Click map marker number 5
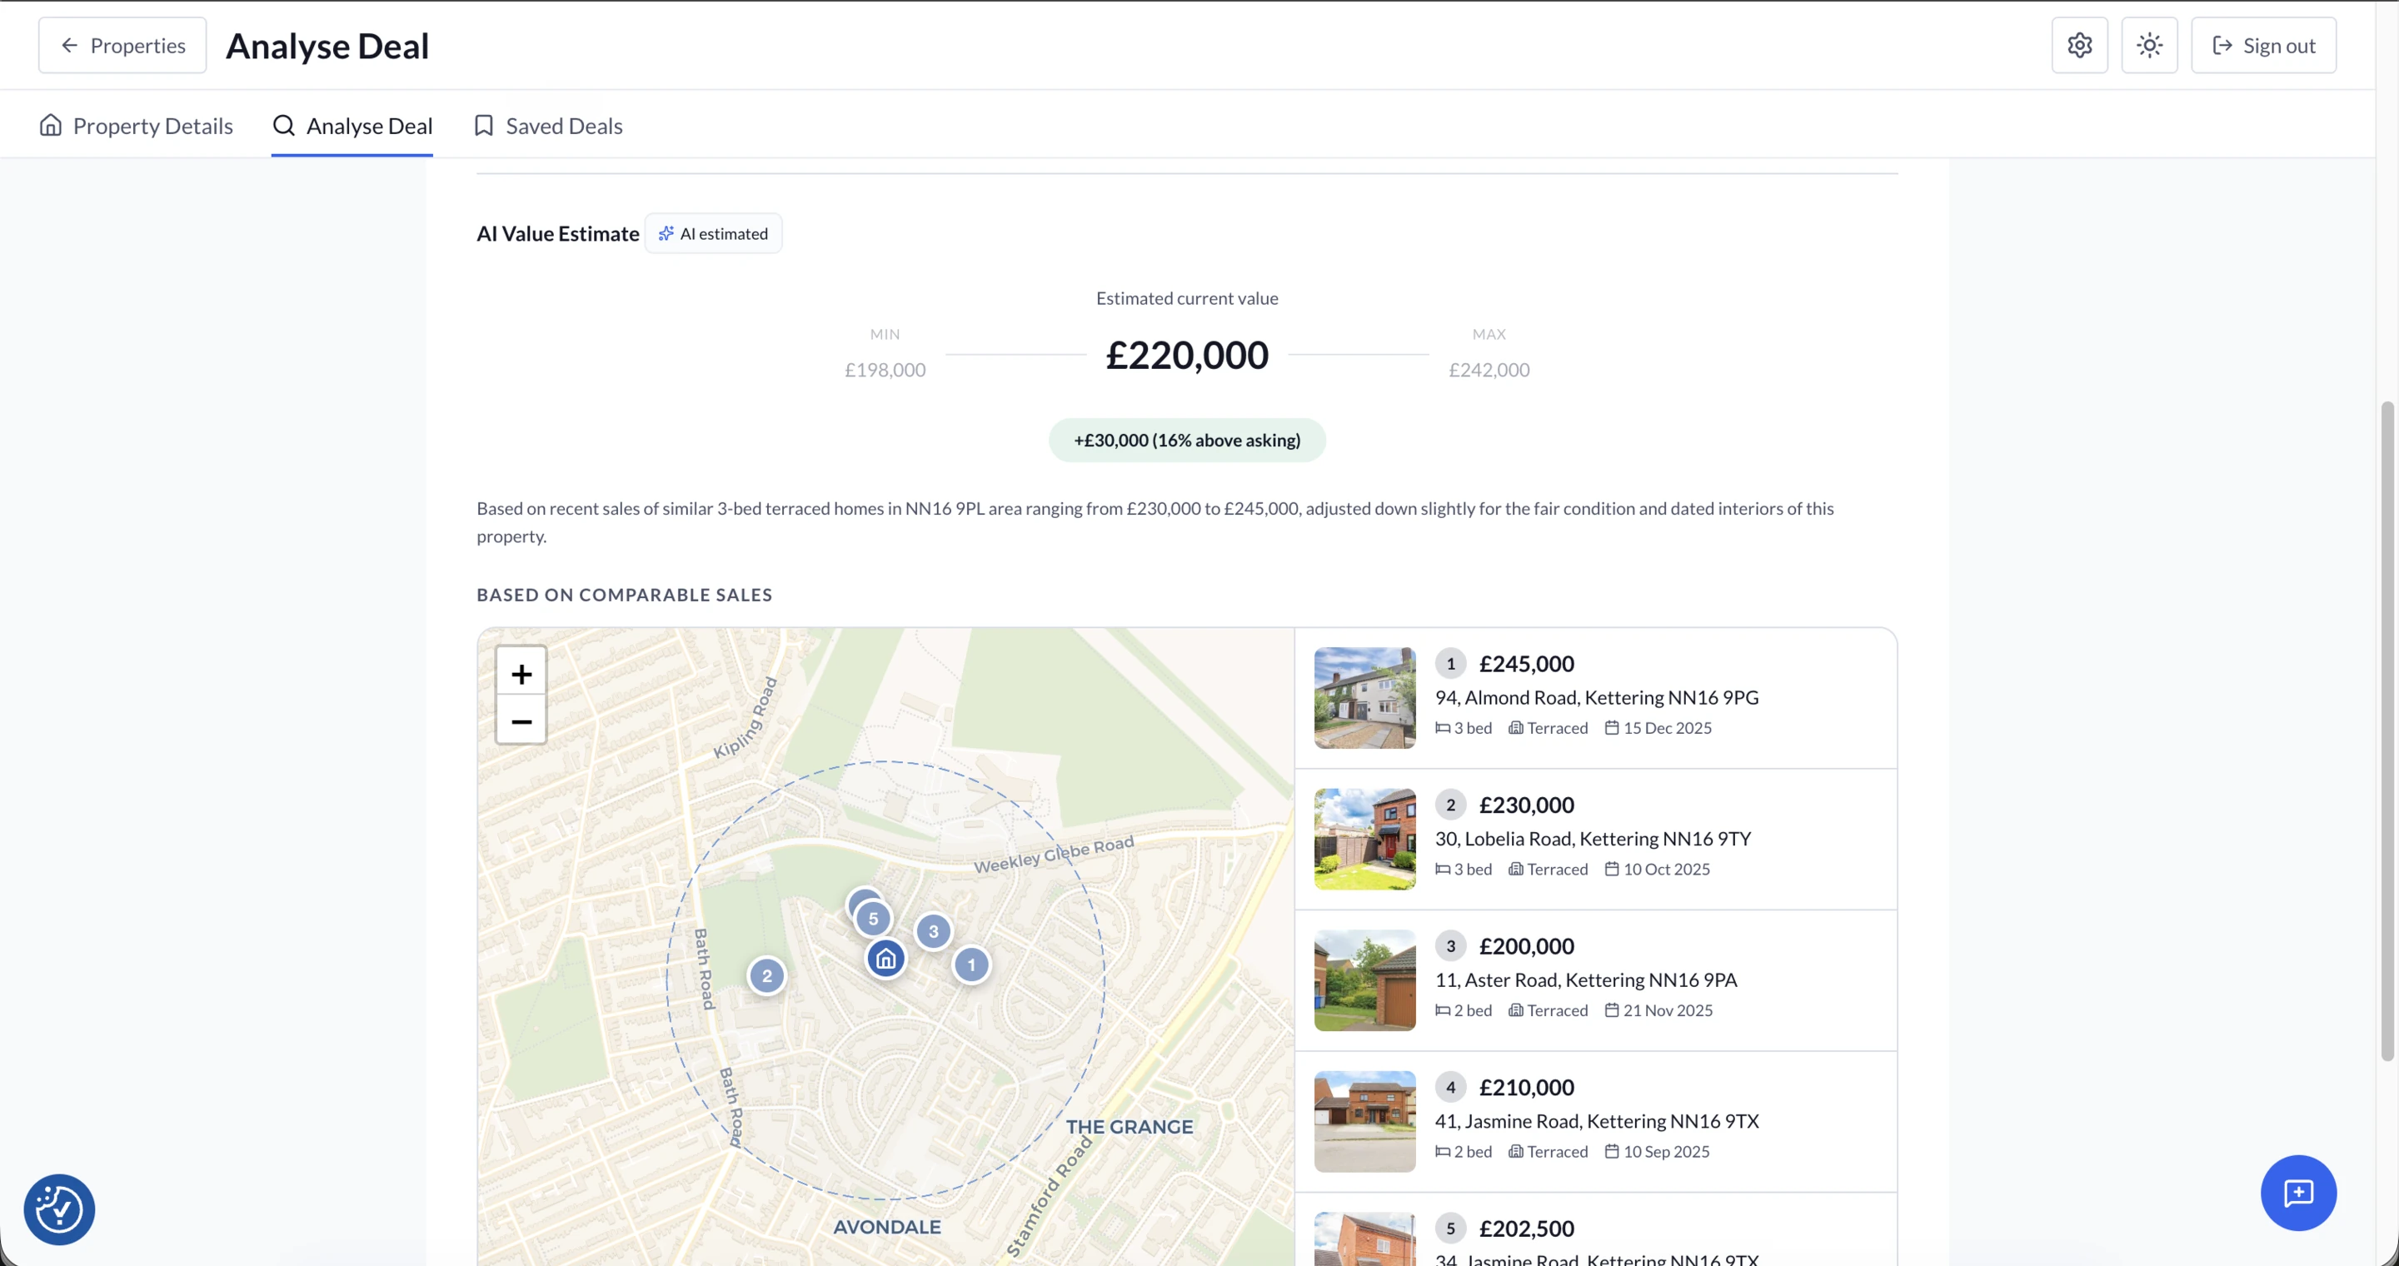The width and height of the screenshot is (2399, 1266). [874, 919]
